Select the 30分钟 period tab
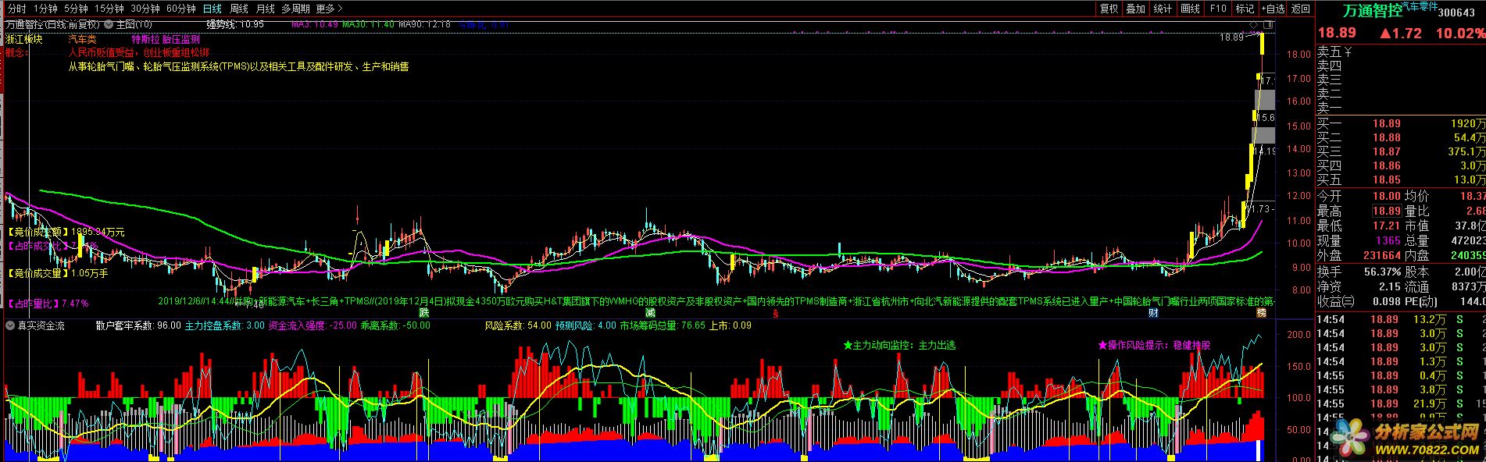This screenshot has height=462, width=1486. (145, 9)
